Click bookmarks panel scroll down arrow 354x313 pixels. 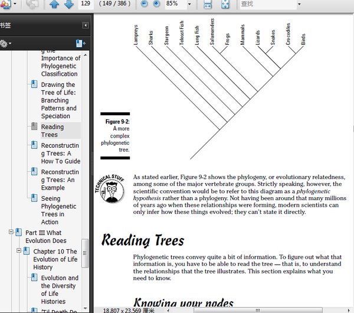pyautogui.click(x=85, y=308)
